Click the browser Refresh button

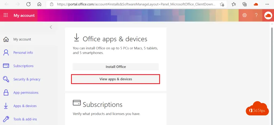(x=28, y=4)
